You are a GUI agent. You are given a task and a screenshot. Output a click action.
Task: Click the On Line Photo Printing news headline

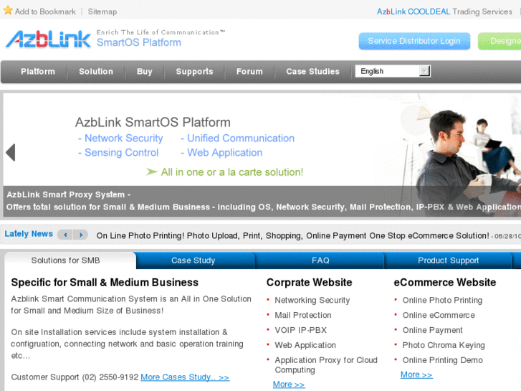pyautogui.click(x=292, y=235)
